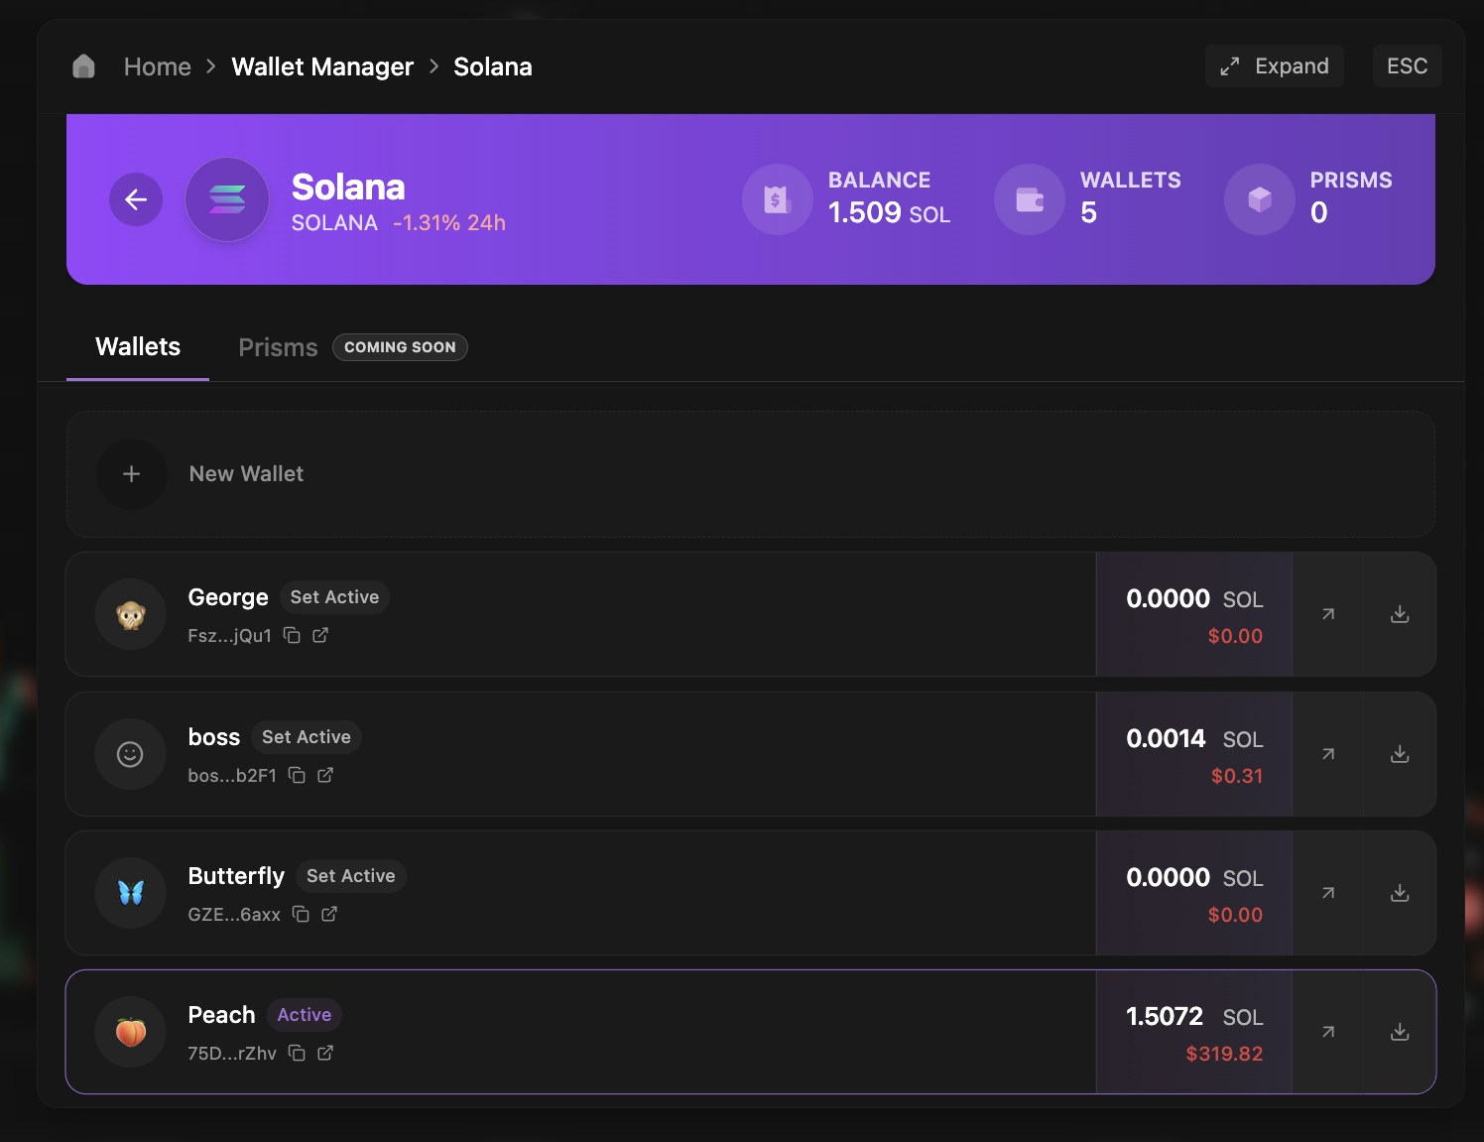Click the wallets count icon
Viewport: 1484px width, 1142px height.
click(1030, 199)
